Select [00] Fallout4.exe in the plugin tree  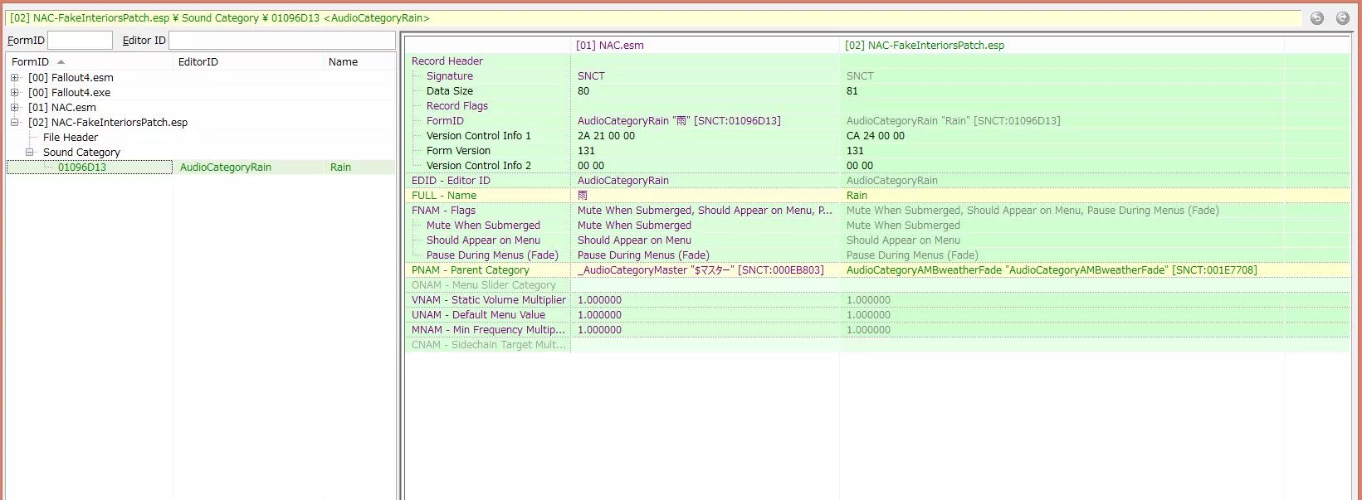(x=69, y=93)
